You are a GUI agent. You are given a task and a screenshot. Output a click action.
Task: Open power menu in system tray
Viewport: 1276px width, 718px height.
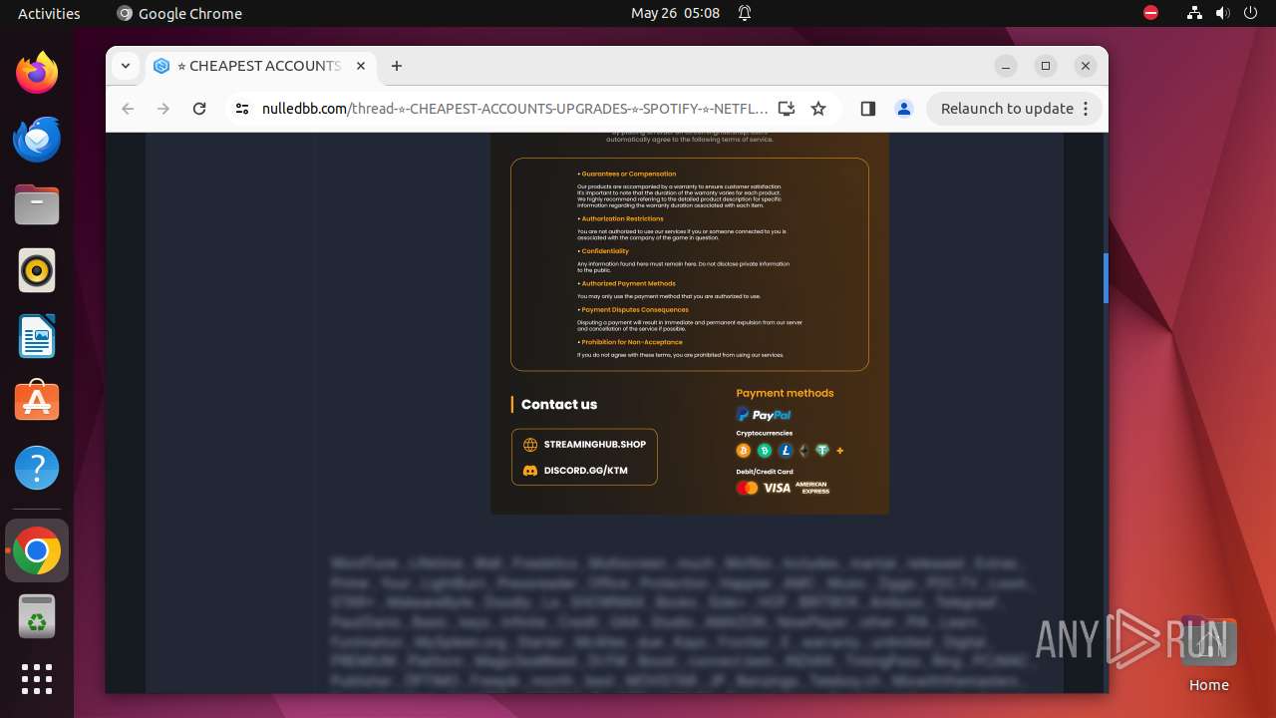pos(1251,13)
